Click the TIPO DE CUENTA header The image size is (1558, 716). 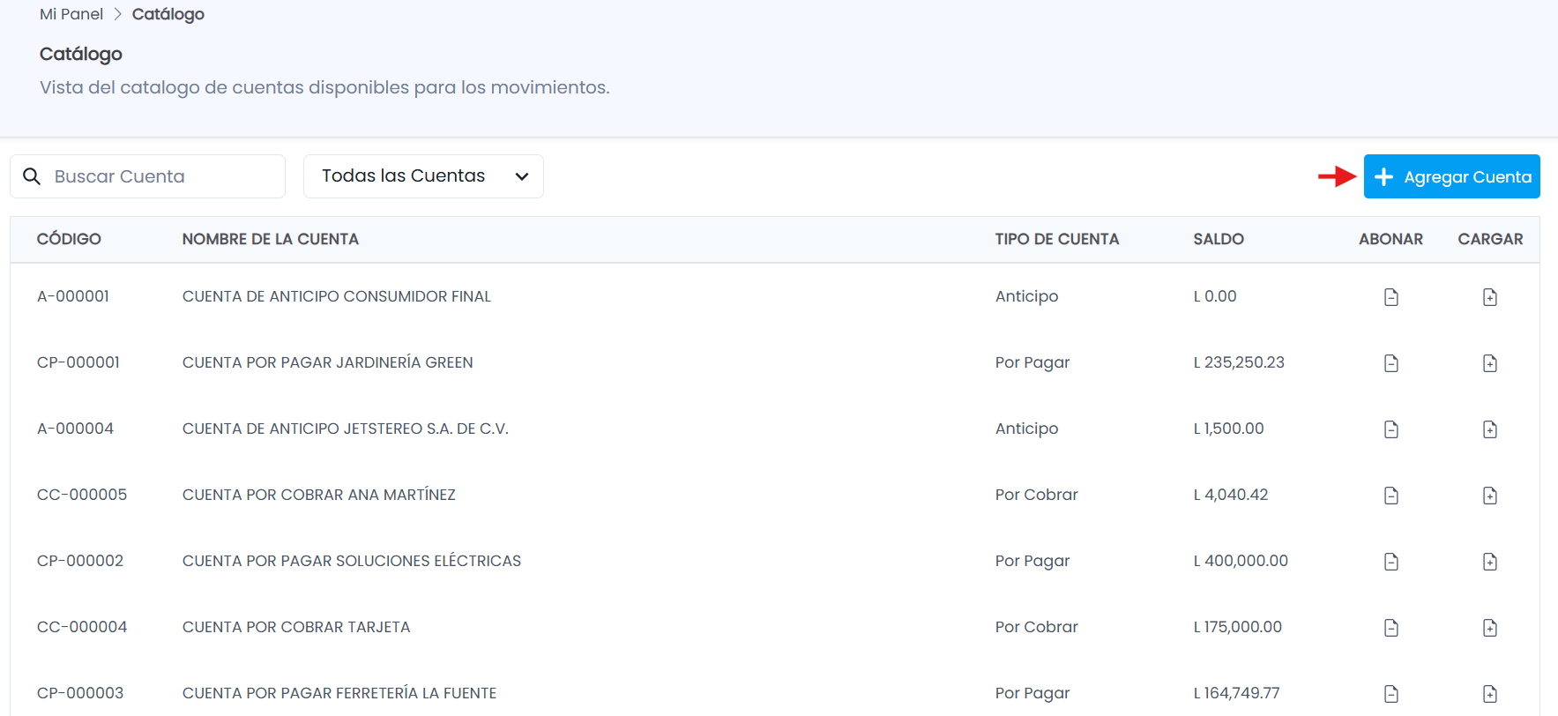coord(1057,239)
